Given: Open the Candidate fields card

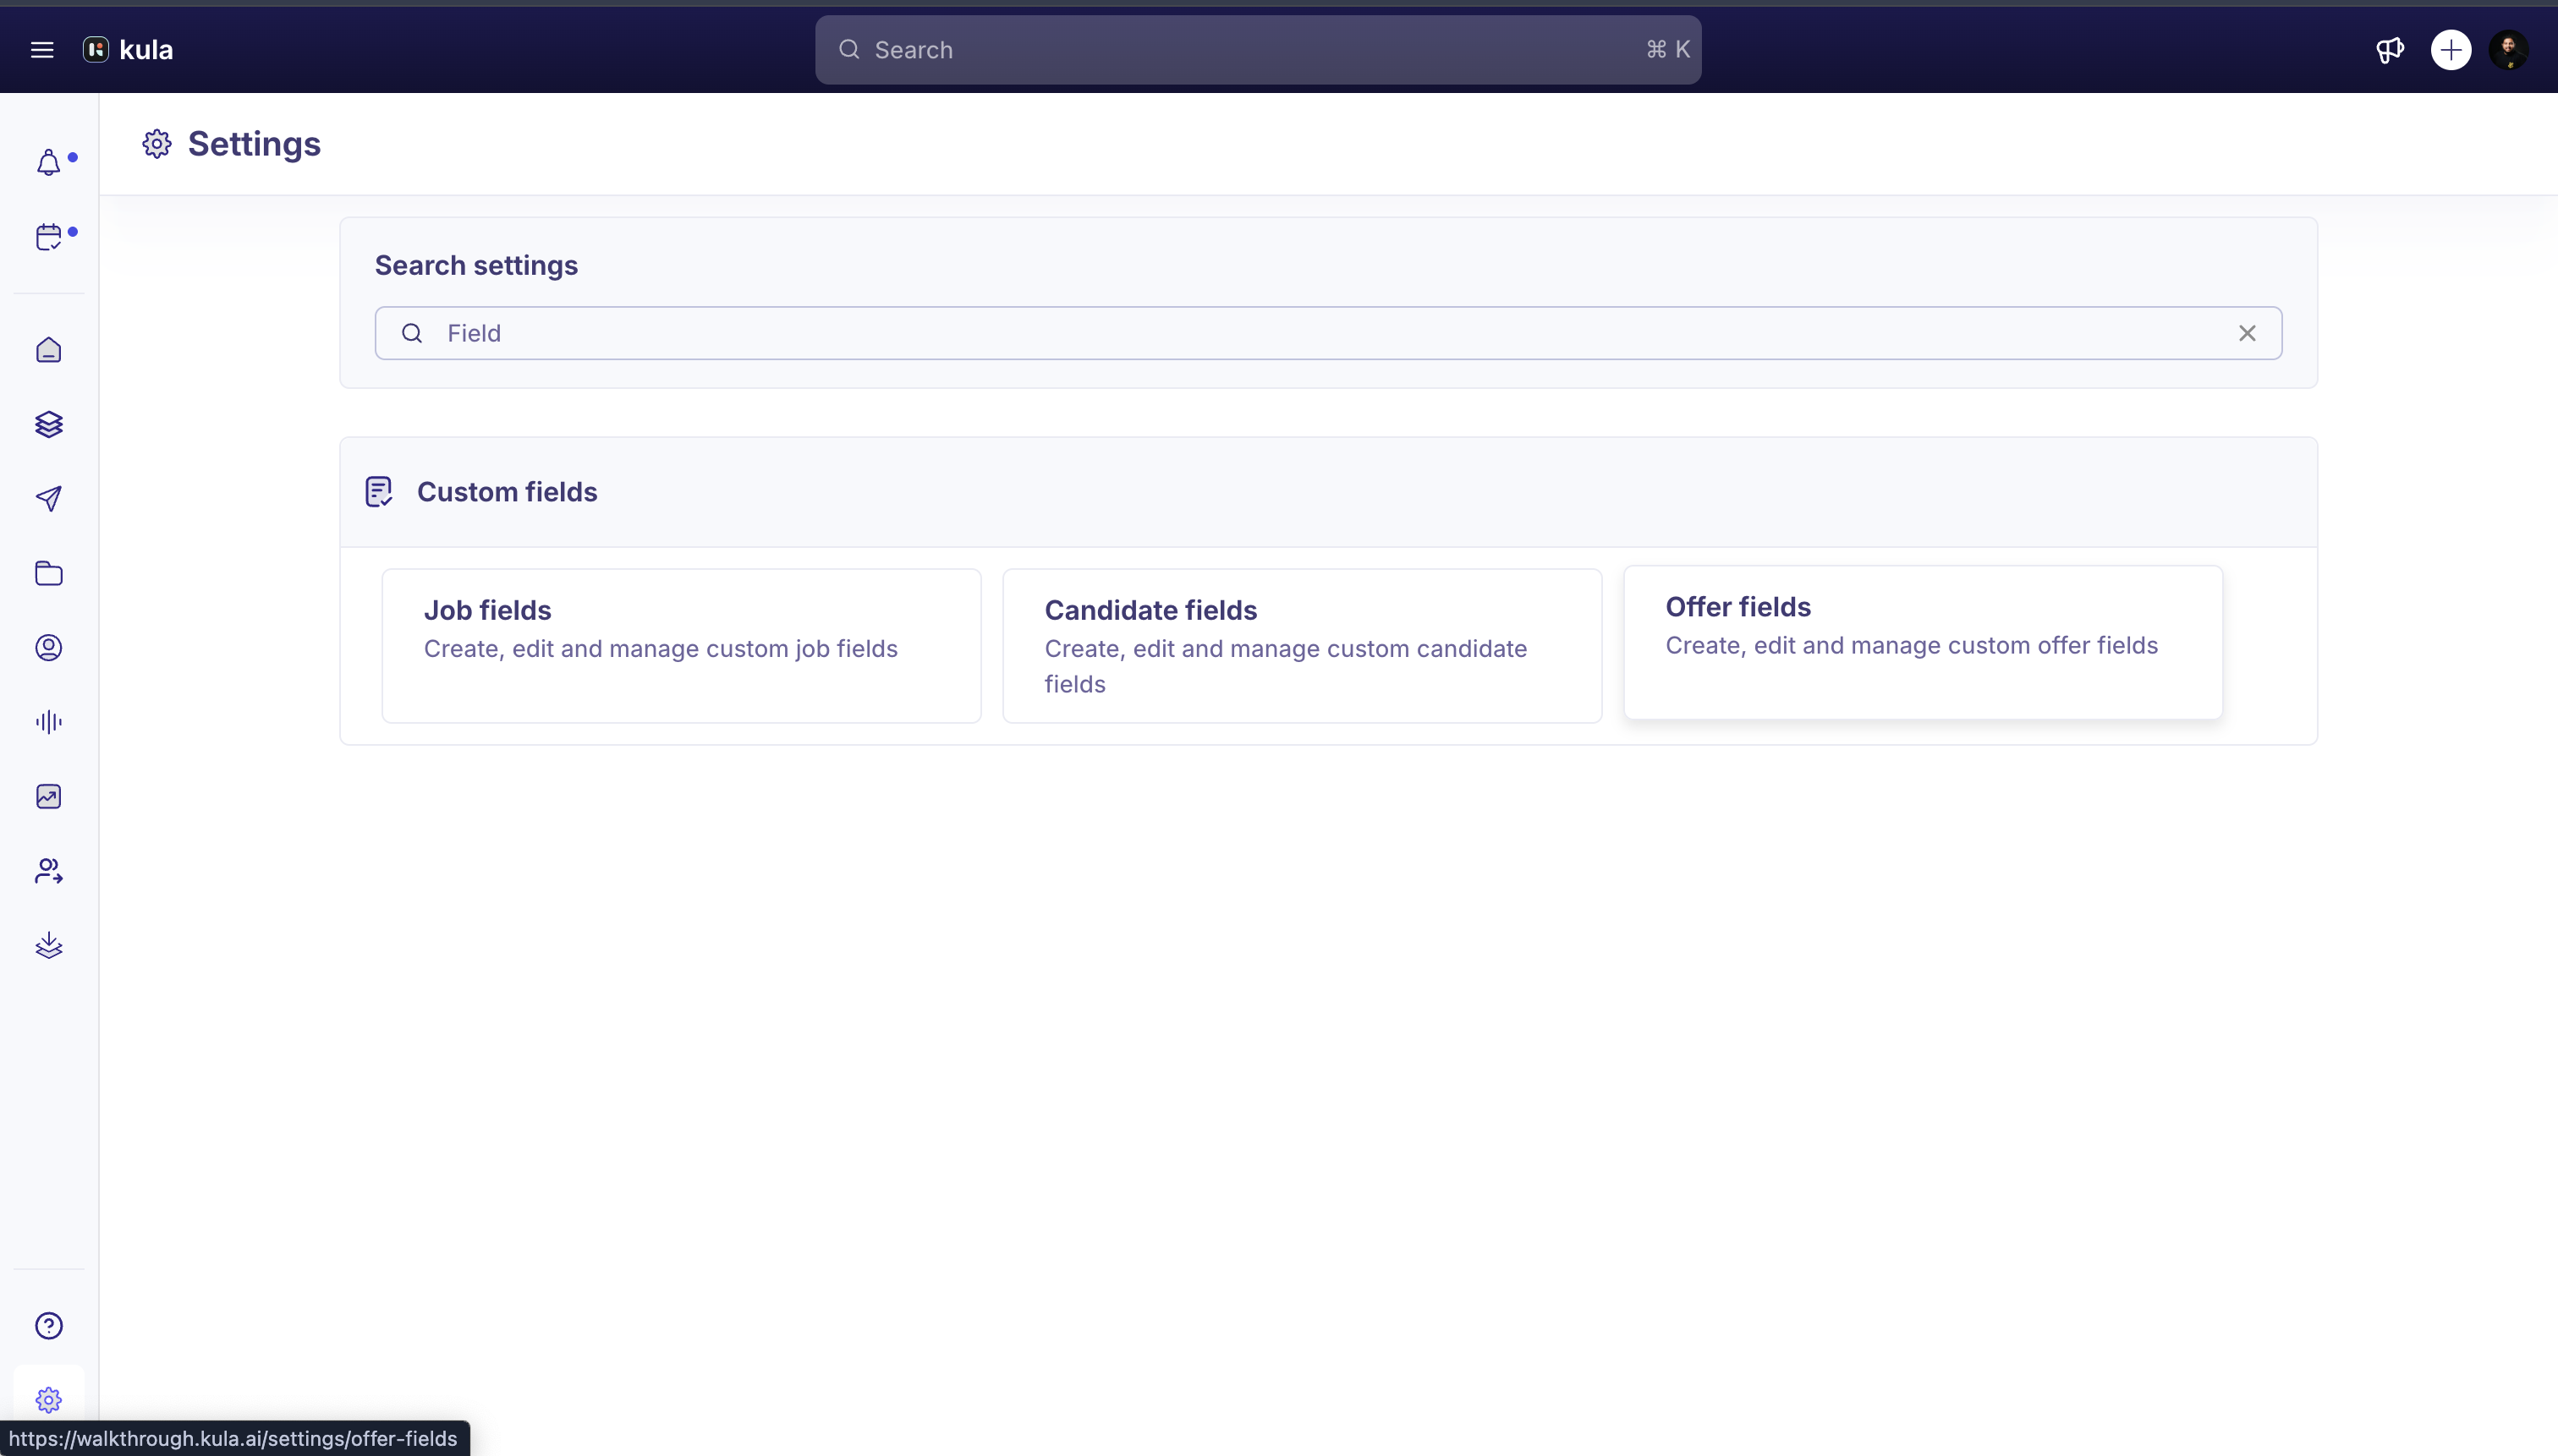Looking at the screenshot, I should 1302,646.
